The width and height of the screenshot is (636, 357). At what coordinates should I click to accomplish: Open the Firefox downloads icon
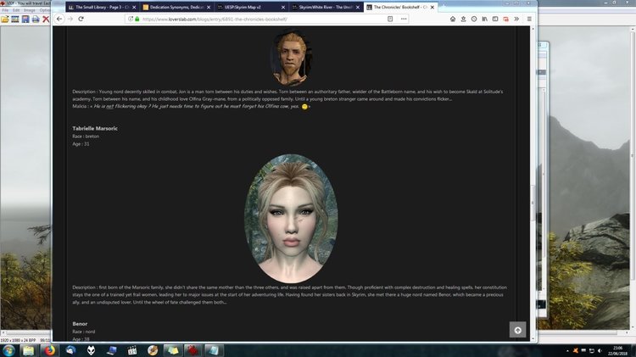coord(463,19)
